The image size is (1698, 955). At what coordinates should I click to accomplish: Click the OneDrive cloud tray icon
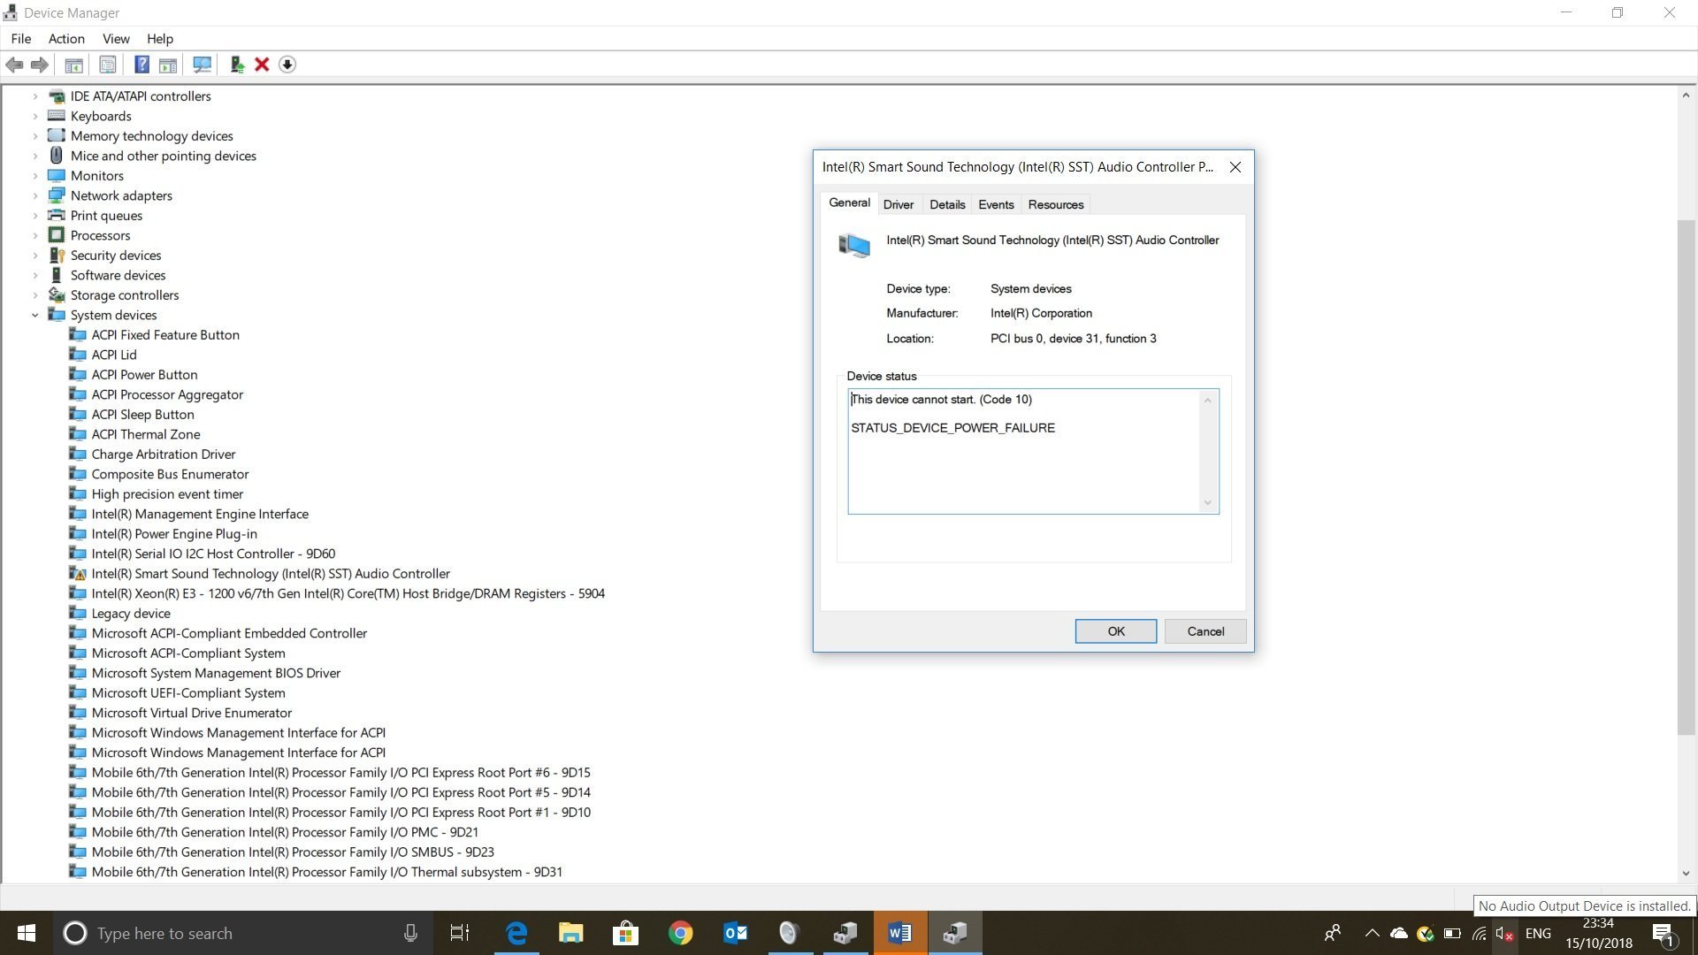1399,933
